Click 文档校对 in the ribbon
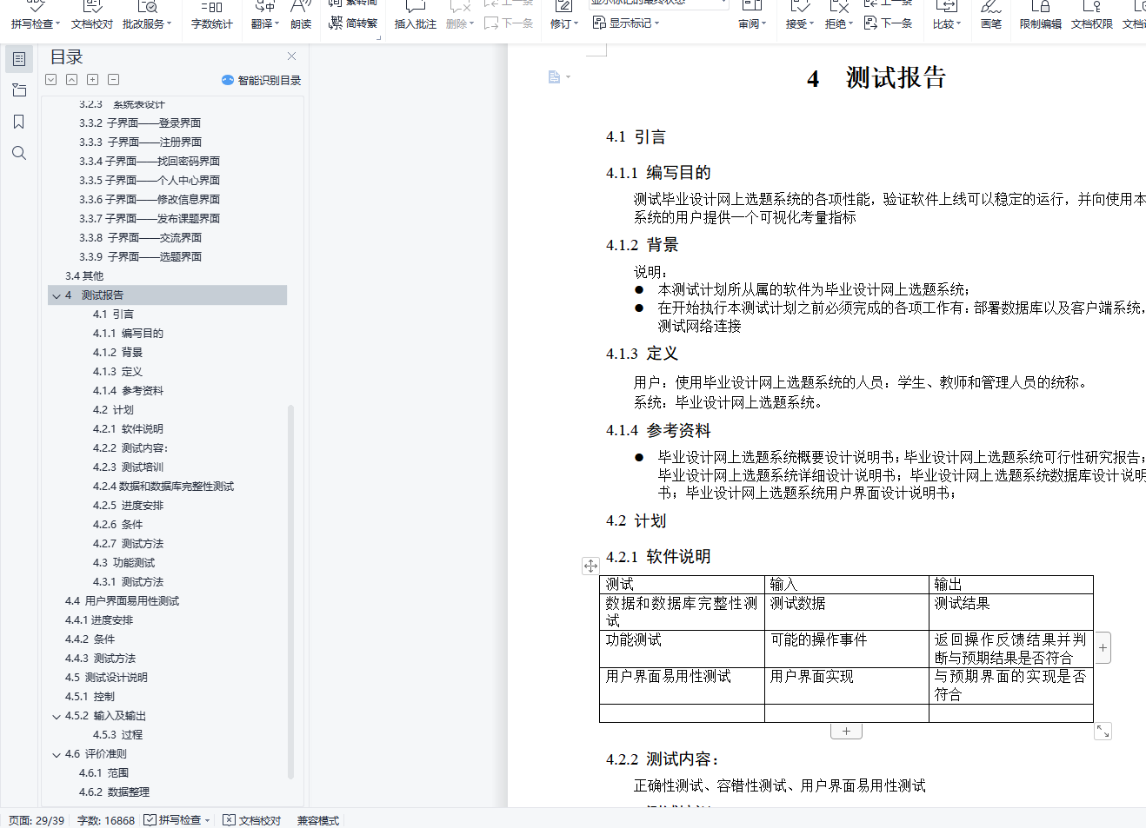 [92, 16]
